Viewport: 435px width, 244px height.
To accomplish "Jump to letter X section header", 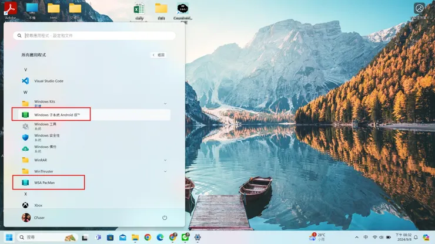I will [25, 194].
